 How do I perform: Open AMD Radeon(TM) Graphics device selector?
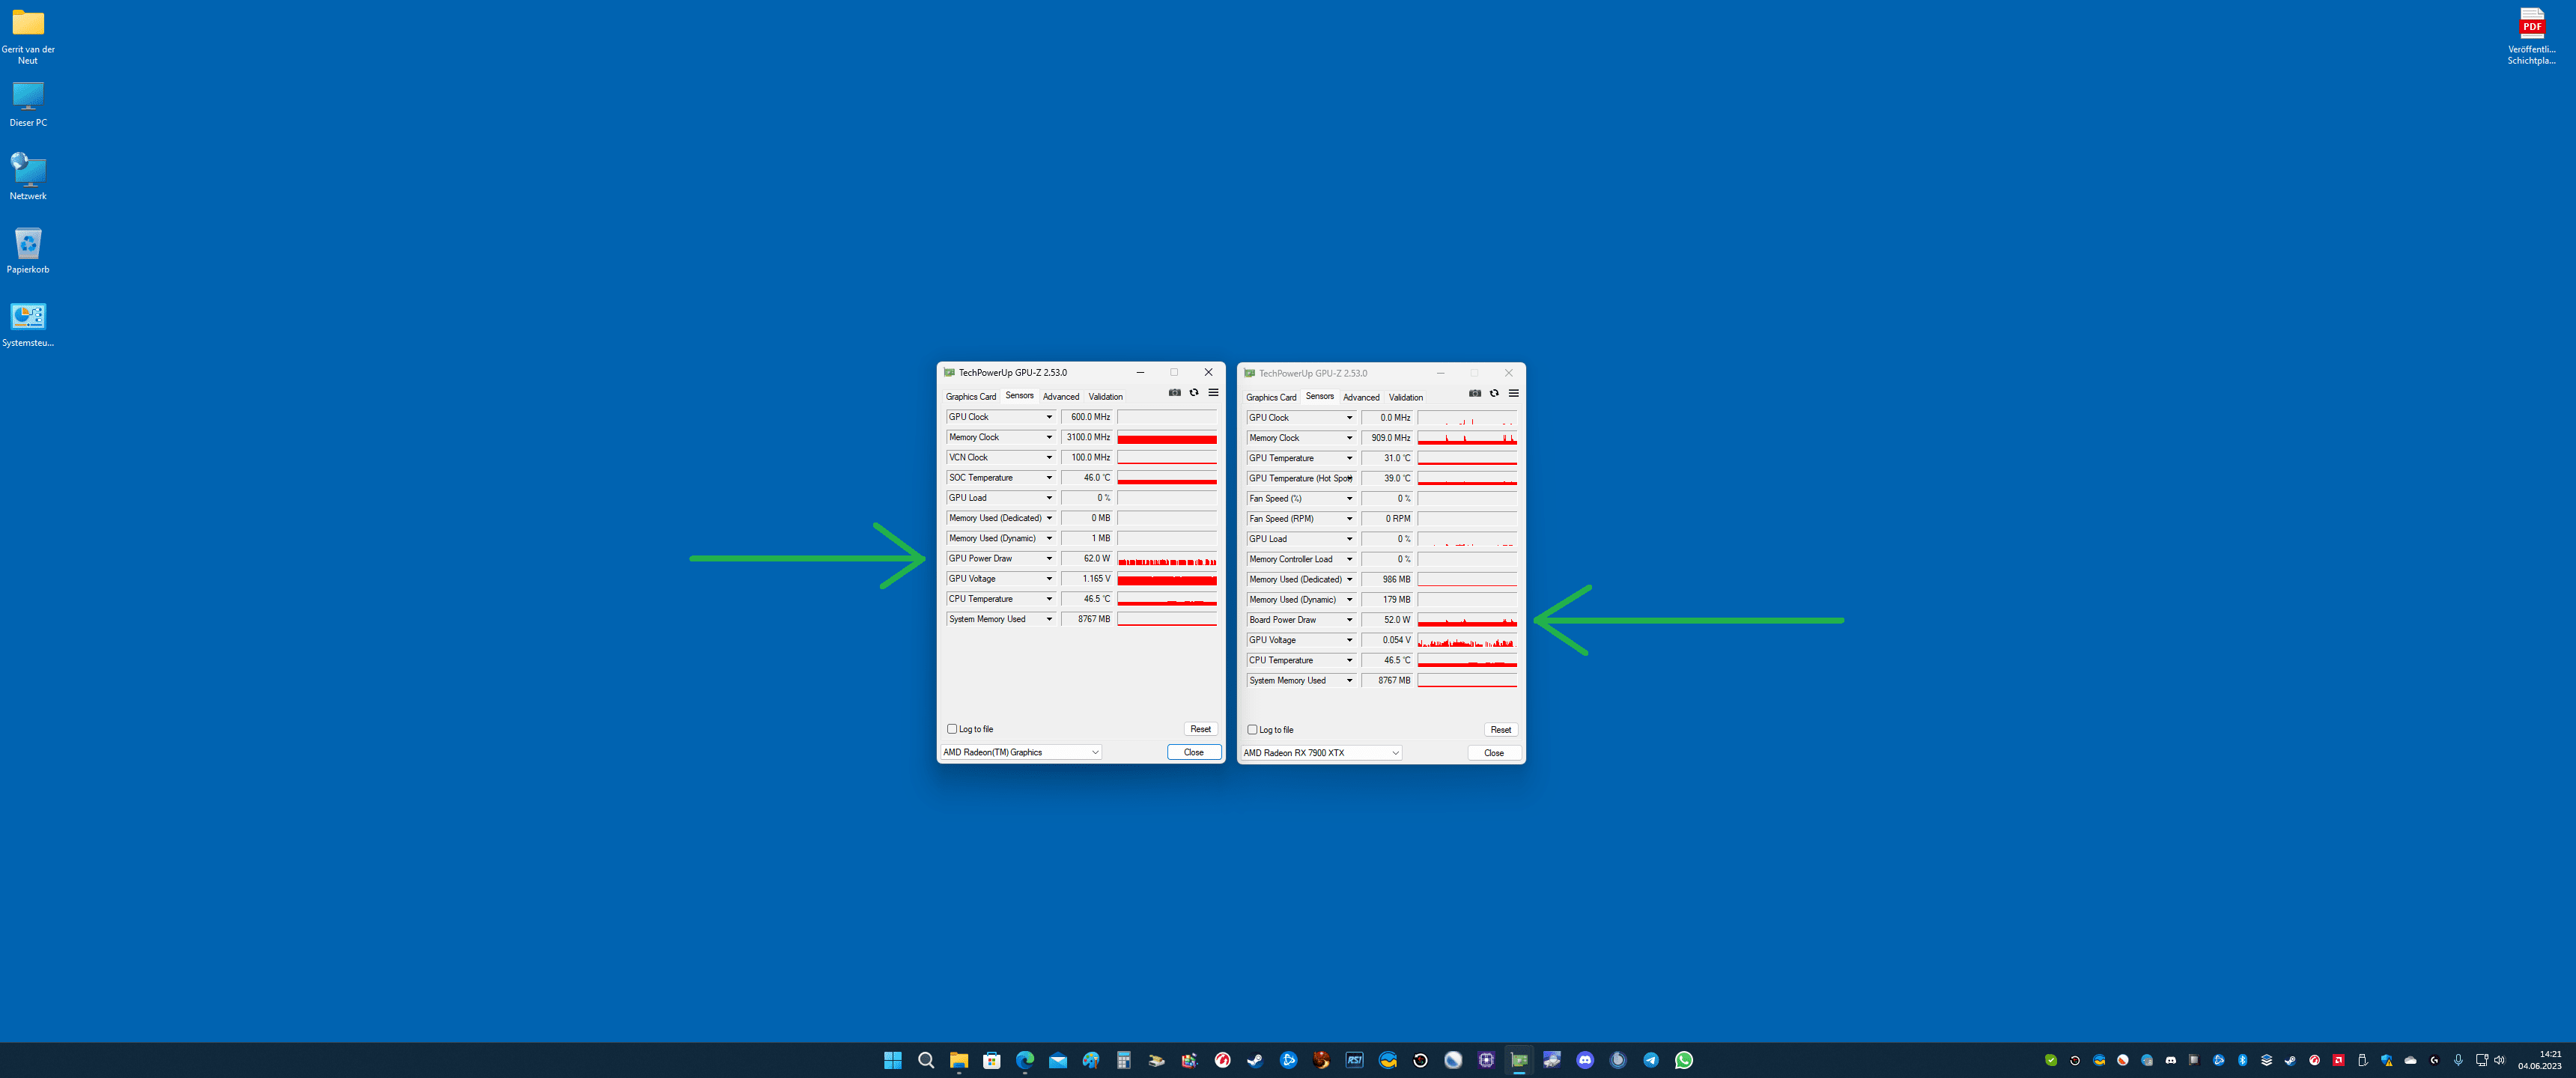point(1021,752)
